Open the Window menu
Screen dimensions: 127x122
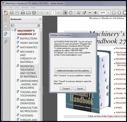(x=25, y=8)
